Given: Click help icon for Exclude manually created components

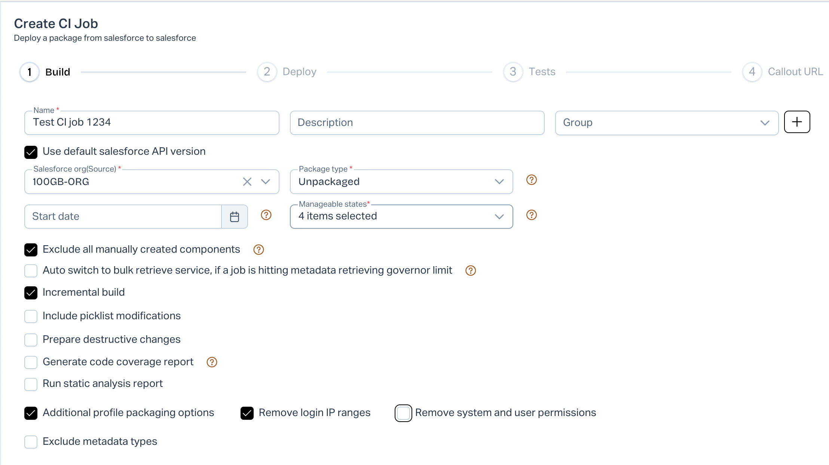Looking at the screenshot, I should [x=259, y=250].
